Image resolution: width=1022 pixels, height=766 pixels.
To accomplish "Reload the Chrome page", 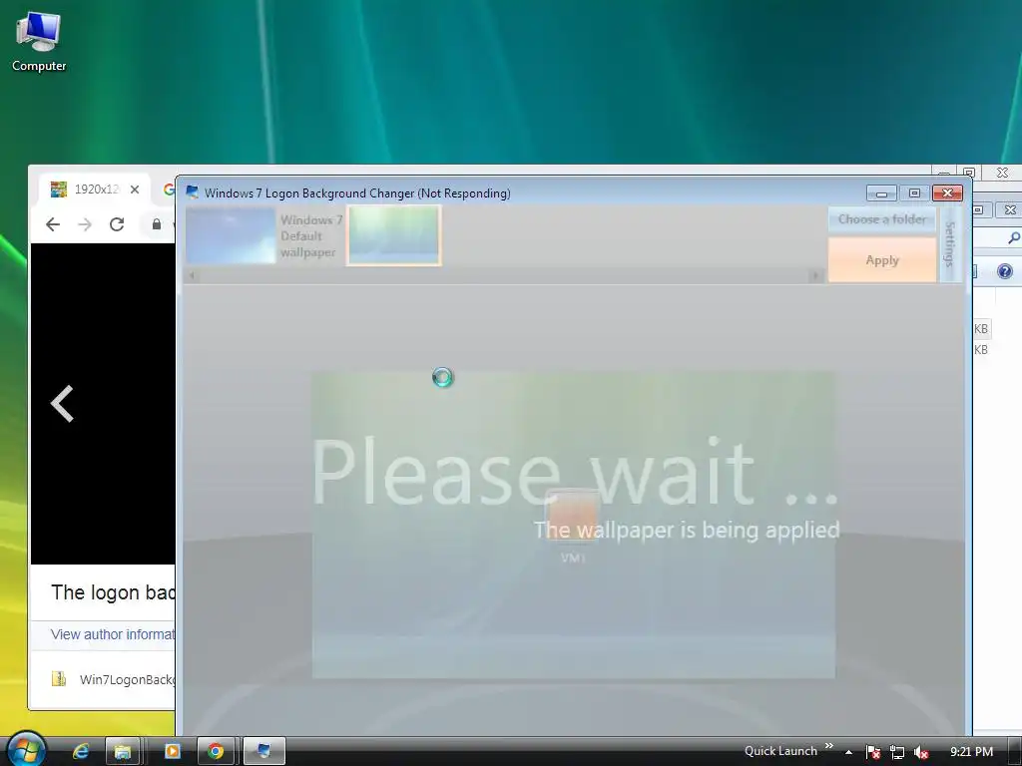I will (x=117, y=224).
